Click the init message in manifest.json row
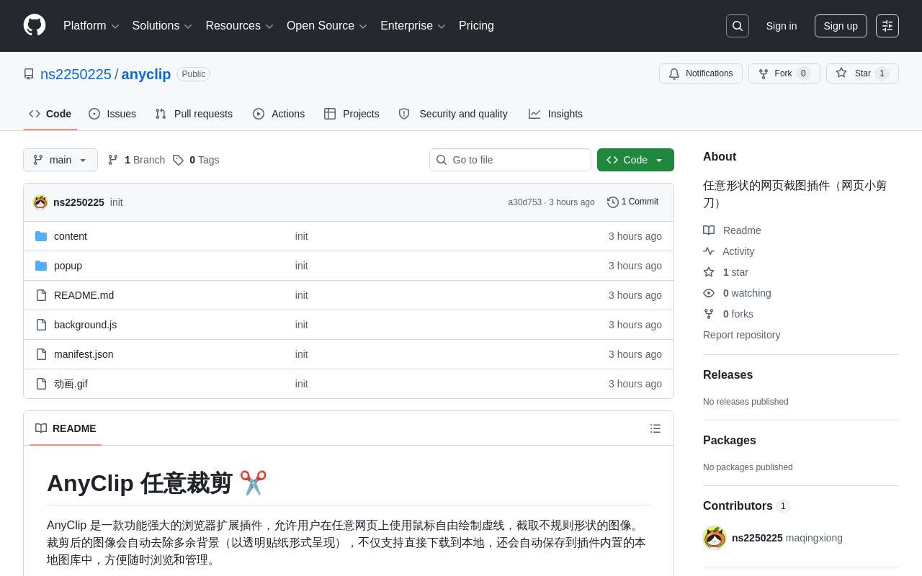 (301, 354)
